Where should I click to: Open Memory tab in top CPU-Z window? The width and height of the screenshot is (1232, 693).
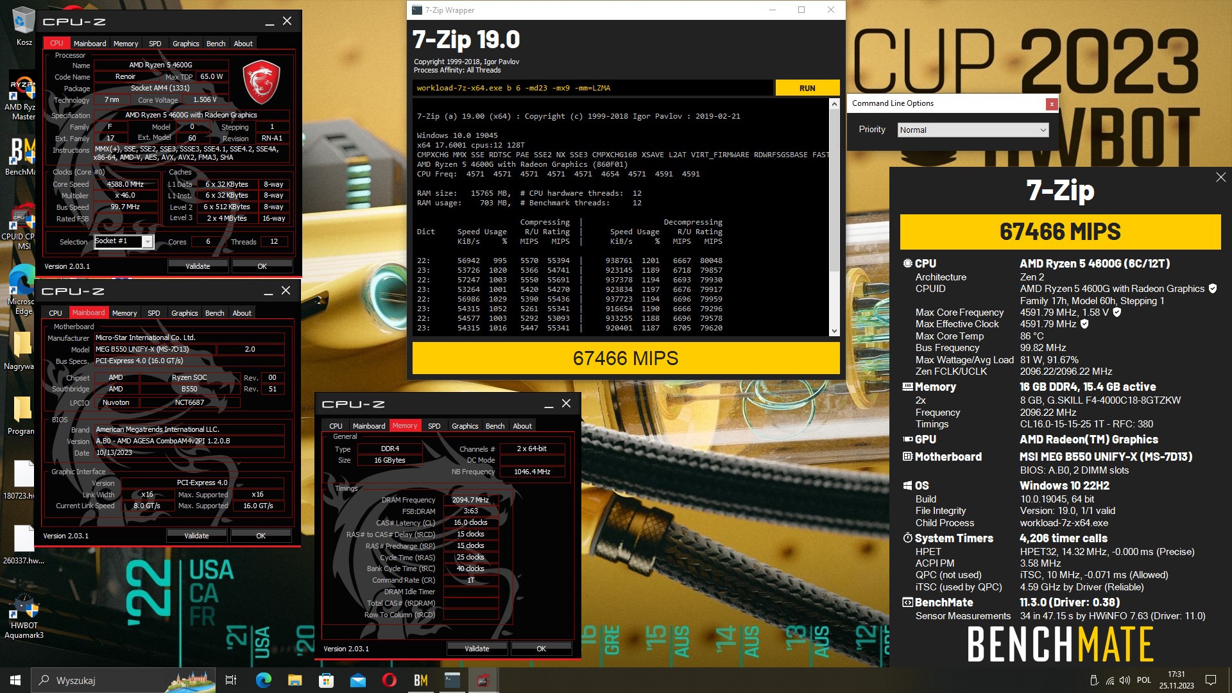click(x=126, y=44)
